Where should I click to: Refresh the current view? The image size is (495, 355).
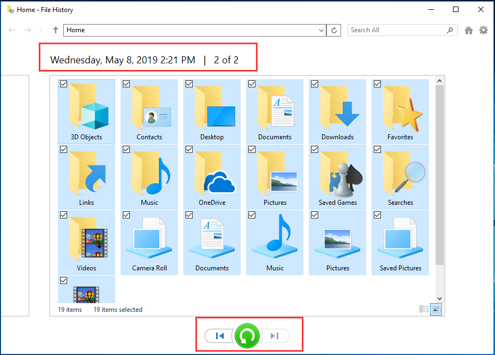pyautogui.click(x=333, y=30)
